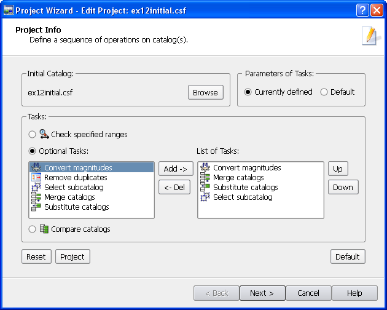This screenshot has height=310, width=387.
Task: Browse for an initial catalog file
Action: click(x=206, y=92)
